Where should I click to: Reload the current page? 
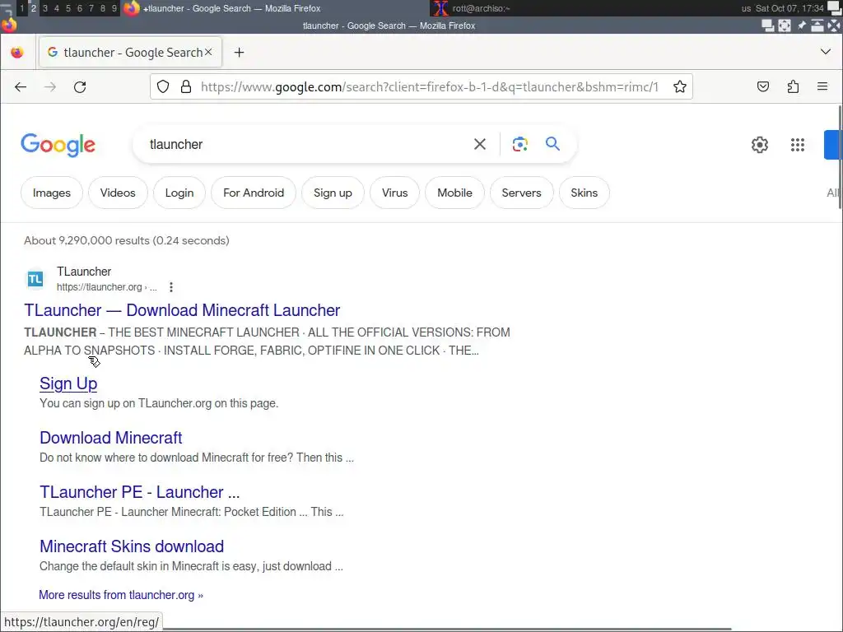80,86
